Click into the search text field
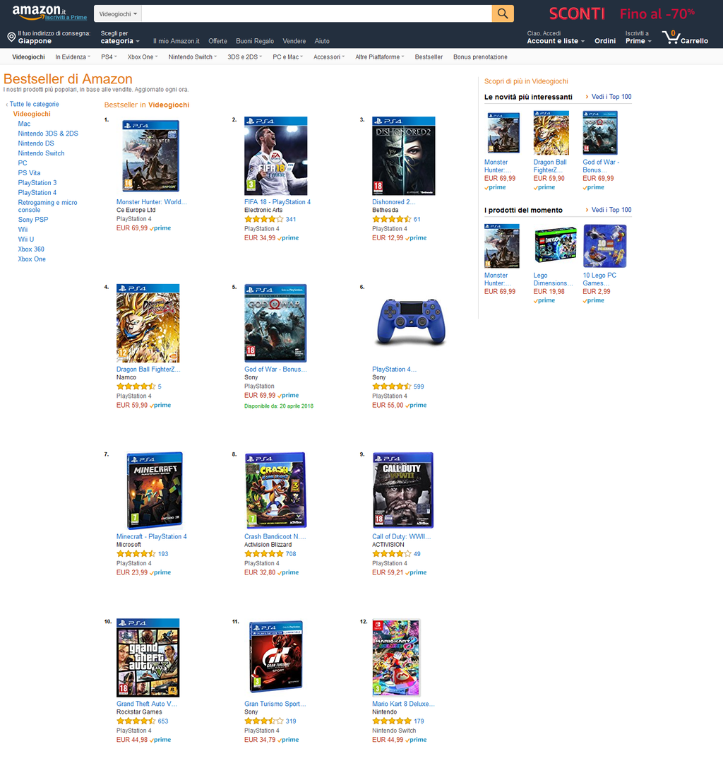723x773 pixels. tap(317, 14)
